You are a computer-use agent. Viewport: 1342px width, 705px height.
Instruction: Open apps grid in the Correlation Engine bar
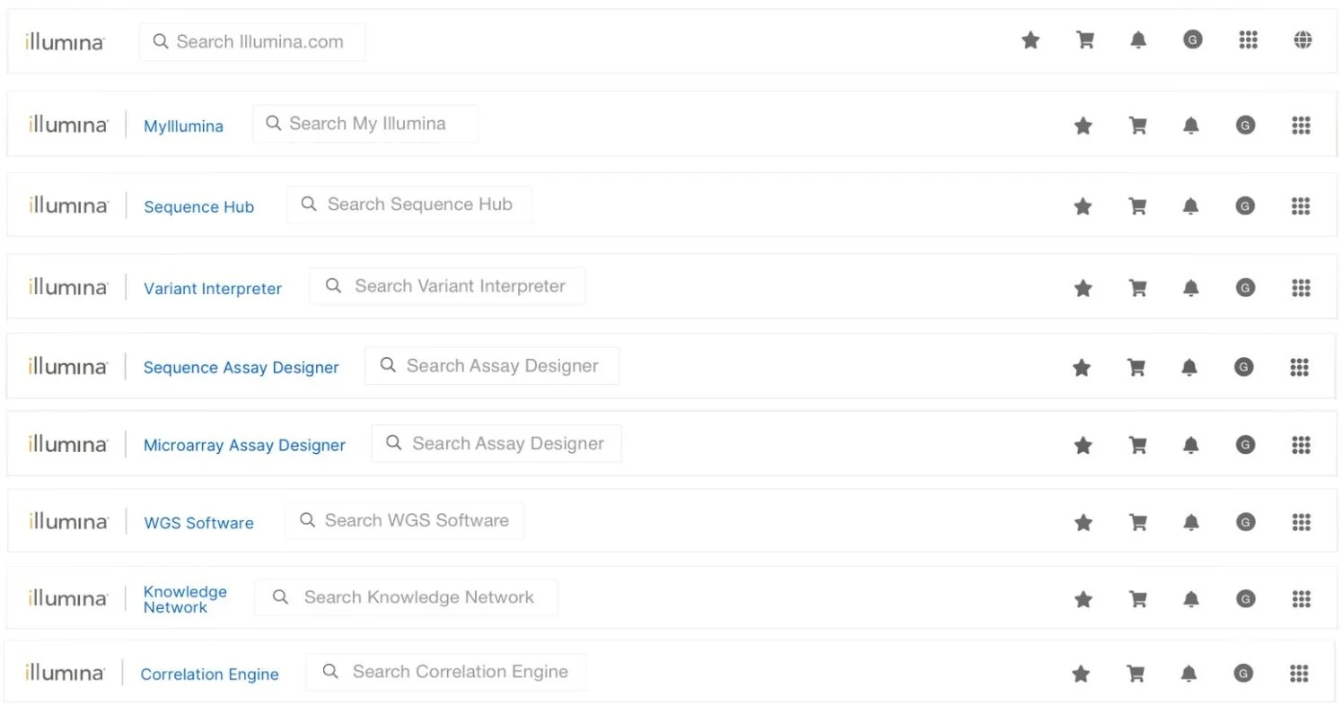pos(1298,674)
